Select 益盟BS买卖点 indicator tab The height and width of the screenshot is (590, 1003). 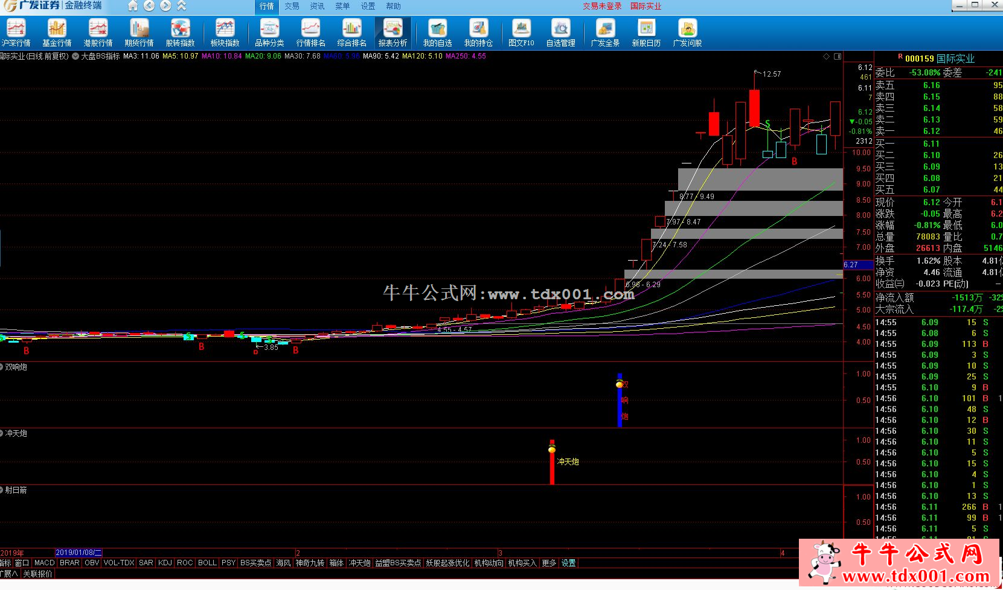pyautogui.click(x=398, y=563)
